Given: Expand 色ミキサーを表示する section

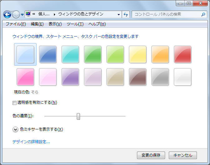Looking at the screenshot, I should click(x=15, y=130).
